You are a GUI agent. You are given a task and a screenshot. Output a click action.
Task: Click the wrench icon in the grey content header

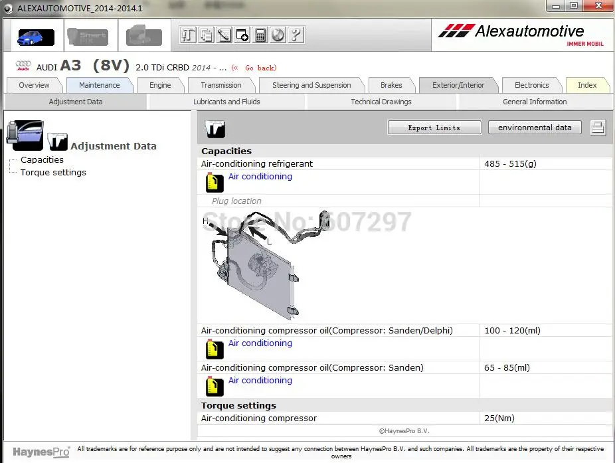tap(215, 129)
